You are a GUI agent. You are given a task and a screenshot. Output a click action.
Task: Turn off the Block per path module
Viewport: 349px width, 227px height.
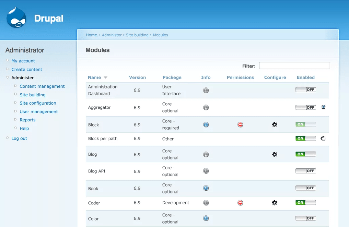(x=305, y=138)
